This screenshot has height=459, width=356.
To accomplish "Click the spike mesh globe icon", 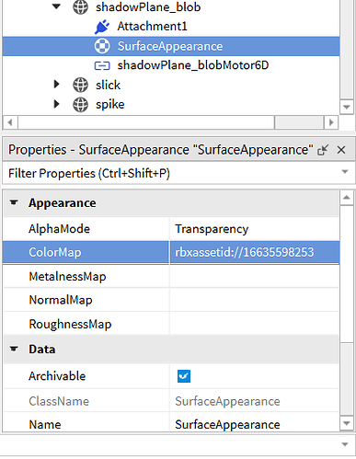I will pyautogui.click(x=80, y=105).
